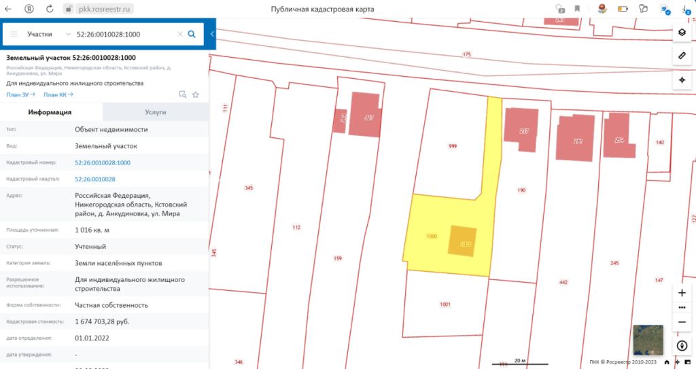Click the locate-me crosshair button

(x=682, y=80)
